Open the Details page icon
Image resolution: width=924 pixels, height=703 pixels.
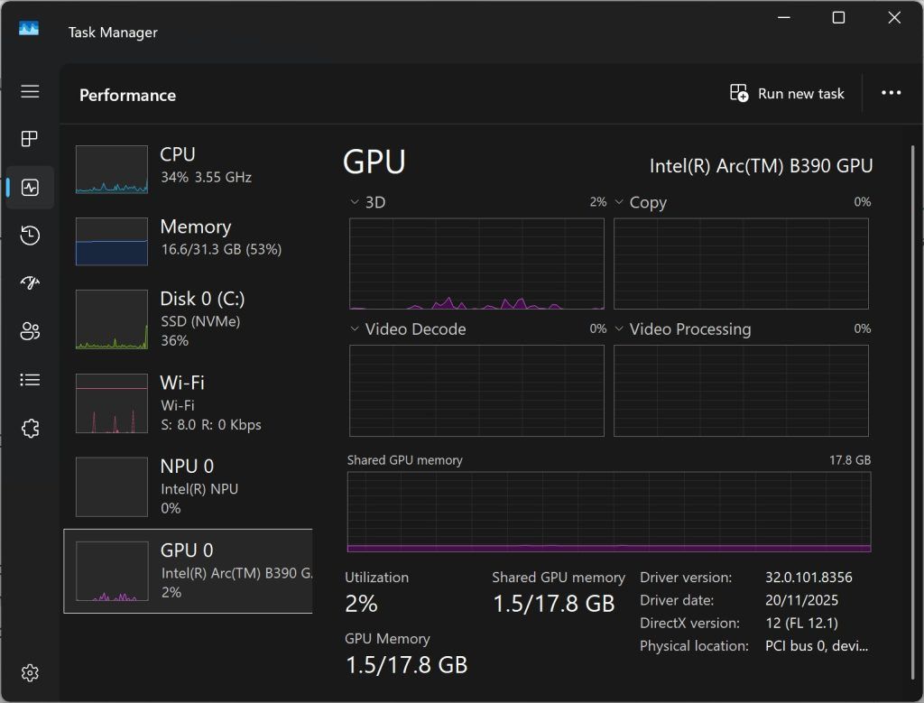tap(30, 380)
